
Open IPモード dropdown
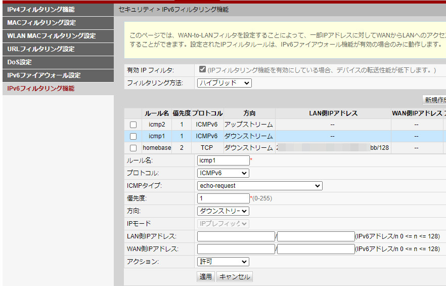pyautogui.click(x=223, y=224)
